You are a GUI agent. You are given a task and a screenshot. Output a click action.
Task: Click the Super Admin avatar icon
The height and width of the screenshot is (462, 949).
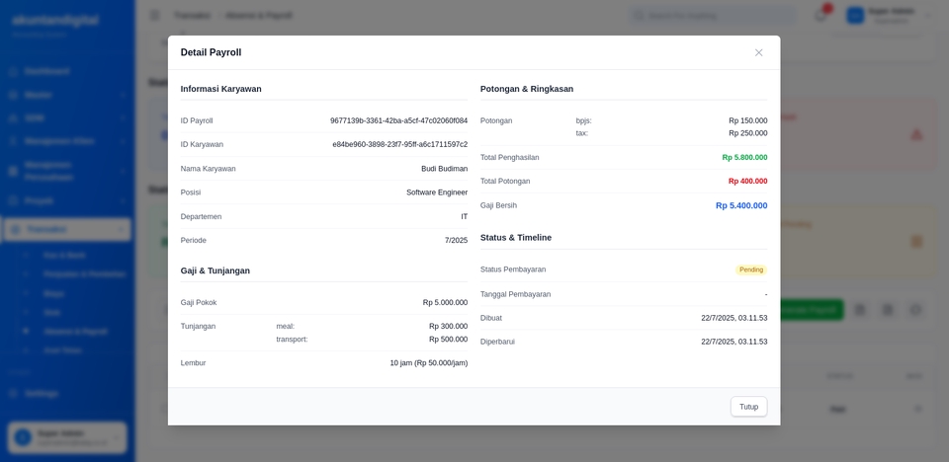pos(855,15)
